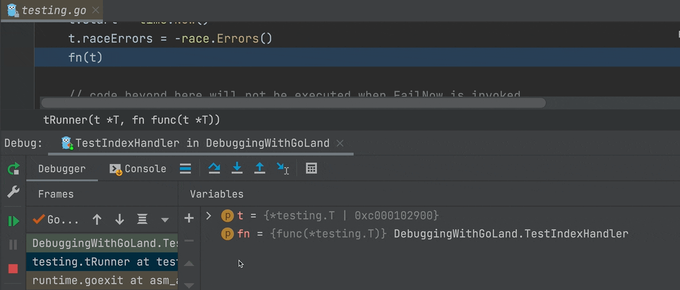The width and height of the screenshot is (680, 290).
Task: Click Run to Cursor icon
Action: [282, 169]
